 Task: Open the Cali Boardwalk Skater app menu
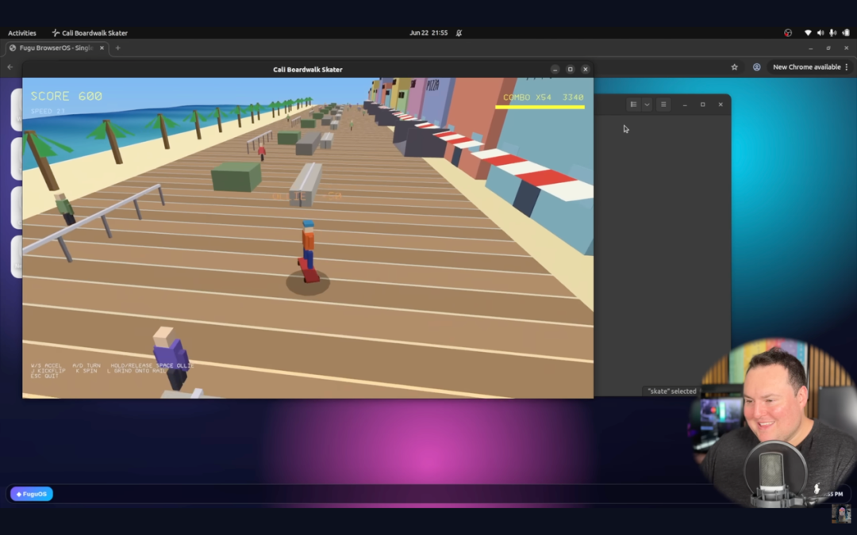coord(90,32)
